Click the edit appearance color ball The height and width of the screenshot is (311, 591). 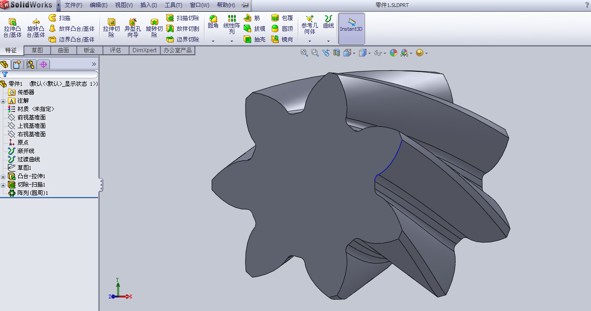pyautogui.click(x=393, y=53)
